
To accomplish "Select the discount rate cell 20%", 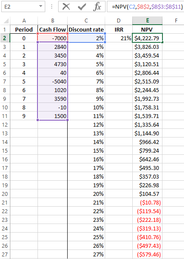I will (x=86, y=194).
